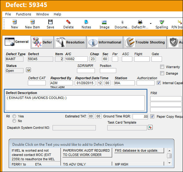Select 'FMS database is due update.' text
Screen dimensions: 183x172
pos(139,150)
